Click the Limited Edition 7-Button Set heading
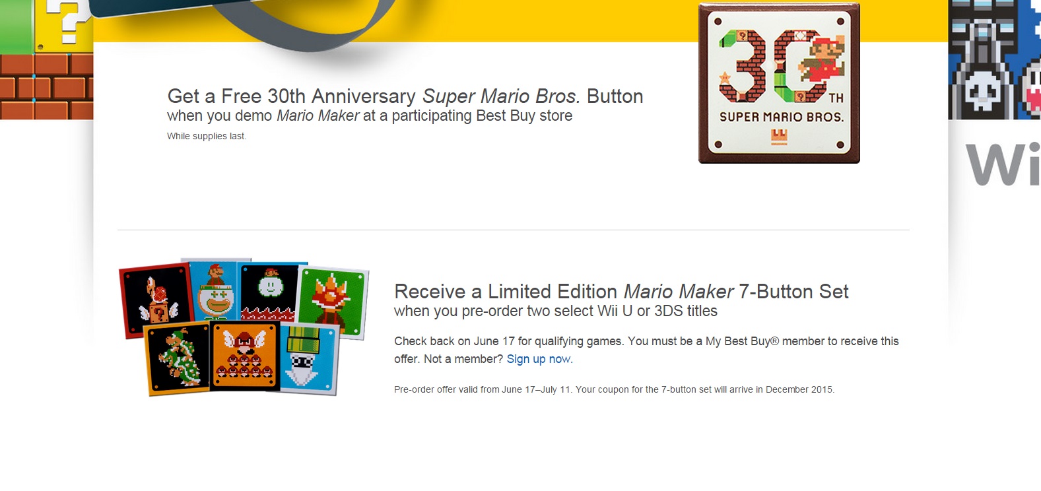Screen dimensions: 1041x491 (x=621, y=292)
